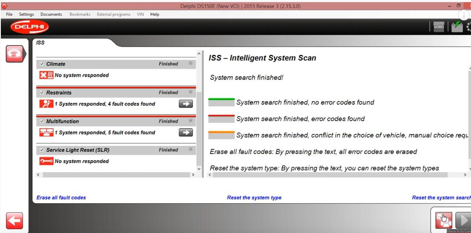Open the VIN menu
Screen dimensions: 471x233
140,14
